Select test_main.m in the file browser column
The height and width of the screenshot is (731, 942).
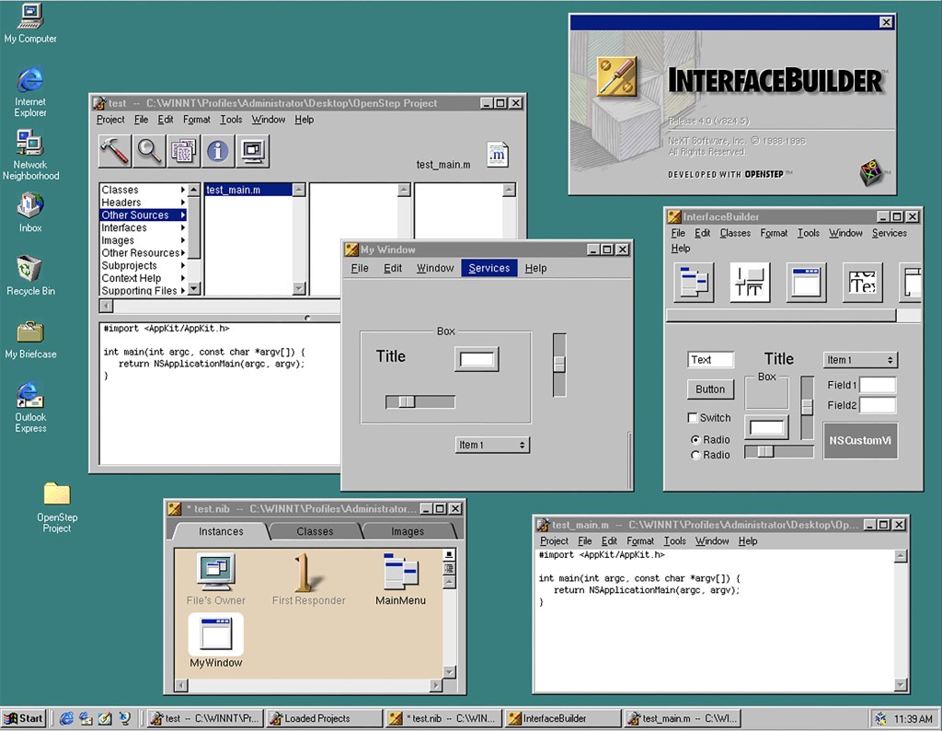248,190
